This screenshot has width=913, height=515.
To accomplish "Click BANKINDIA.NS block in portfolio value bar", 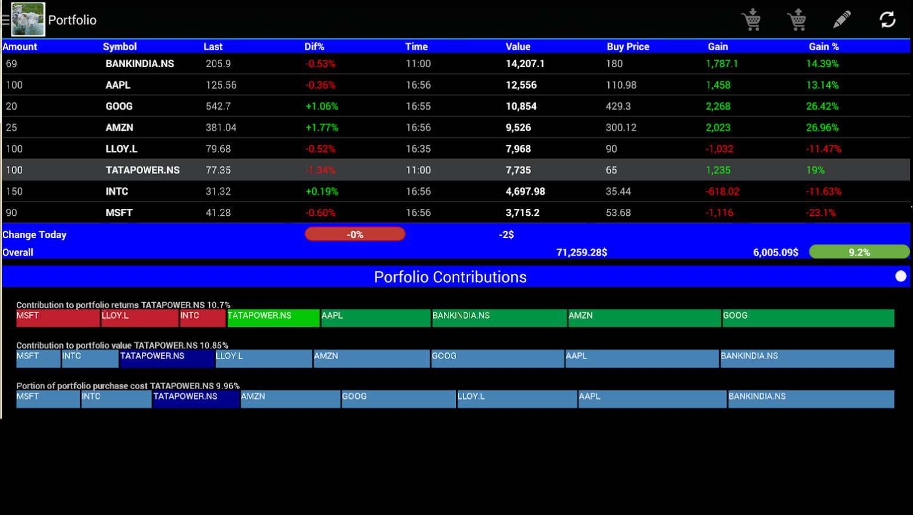I will [807, 359].
